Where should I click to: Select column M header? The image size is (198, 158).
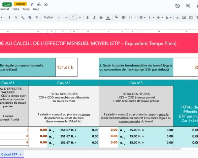click(159, 31)
